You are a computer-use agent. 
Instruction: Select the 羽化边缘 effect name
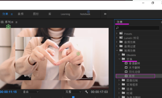pos(134,72)
